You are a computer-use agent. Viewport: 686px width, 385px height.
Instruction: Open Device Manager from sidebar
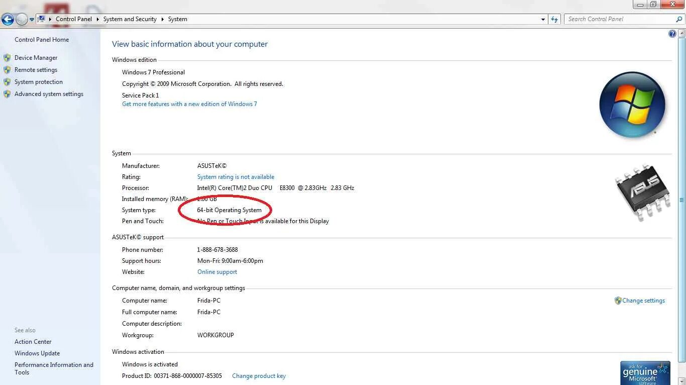point(36,58)
